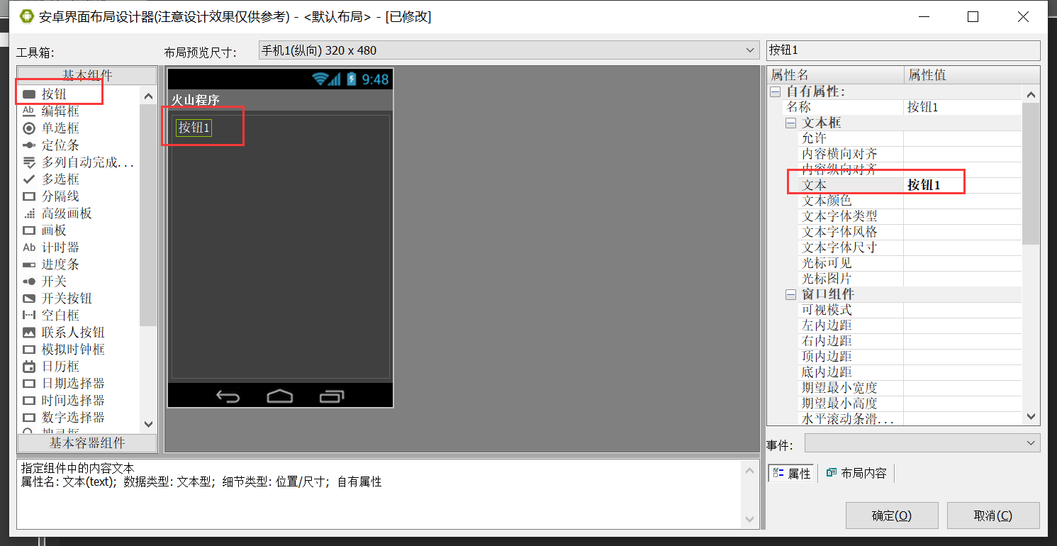This screenshot has height=546, width=1057.
Task: Select the 时间选择器 component icon
Action: pyautogui.click(x=29, y=401)
